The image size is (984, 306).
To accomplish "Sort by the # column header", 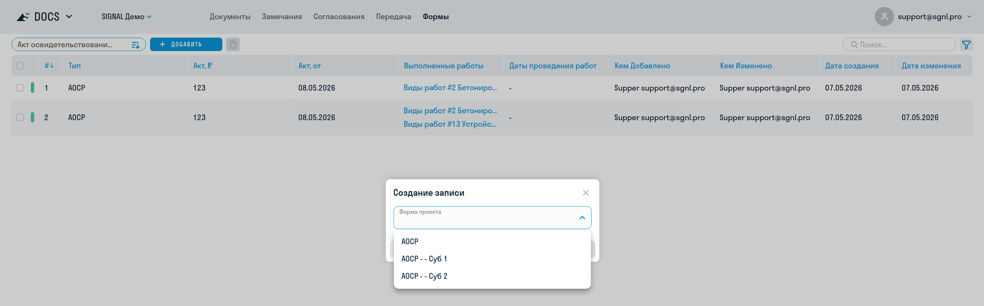I will click(x=49, y=66).
